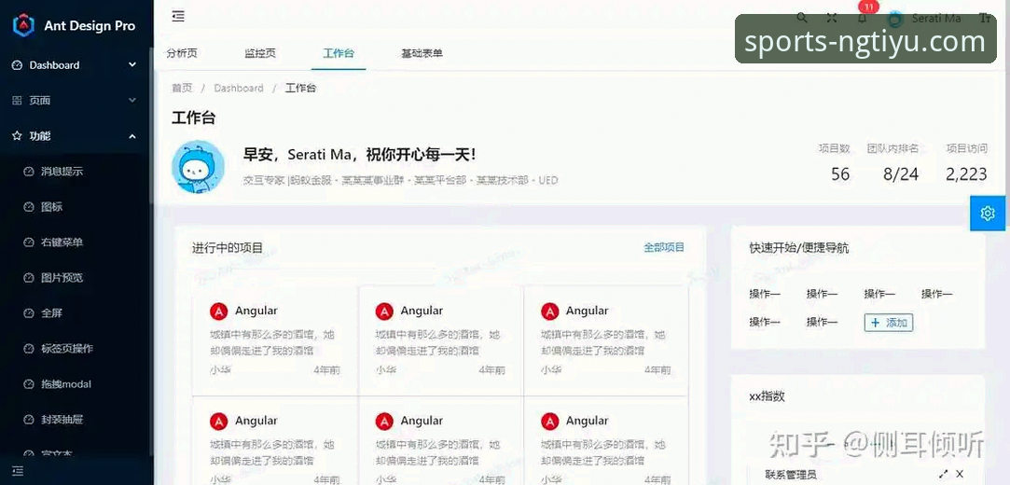Collapse the Dashboard sidebar group chevron
This screenshot has width=1010, height=485.
coord(132,65)
